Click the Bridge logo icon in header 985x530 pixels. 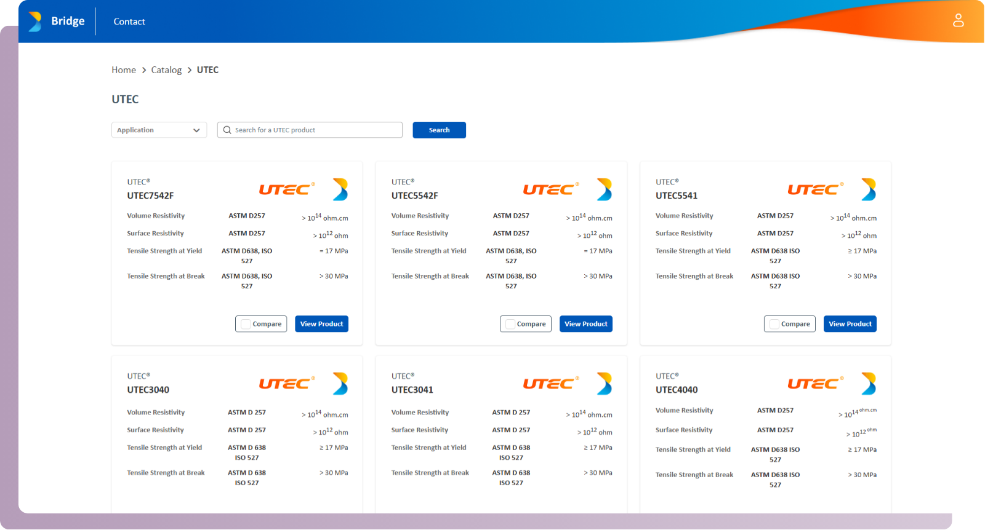click(x=35, y=22)
